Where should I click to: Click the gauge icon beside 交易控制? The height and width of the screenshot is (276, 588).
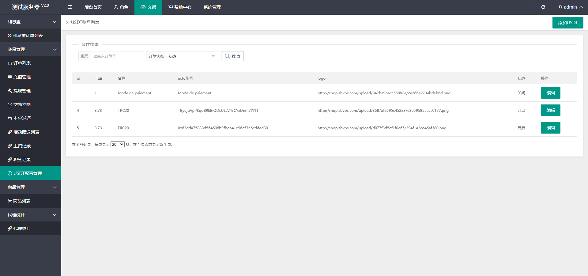coord(10,104)
